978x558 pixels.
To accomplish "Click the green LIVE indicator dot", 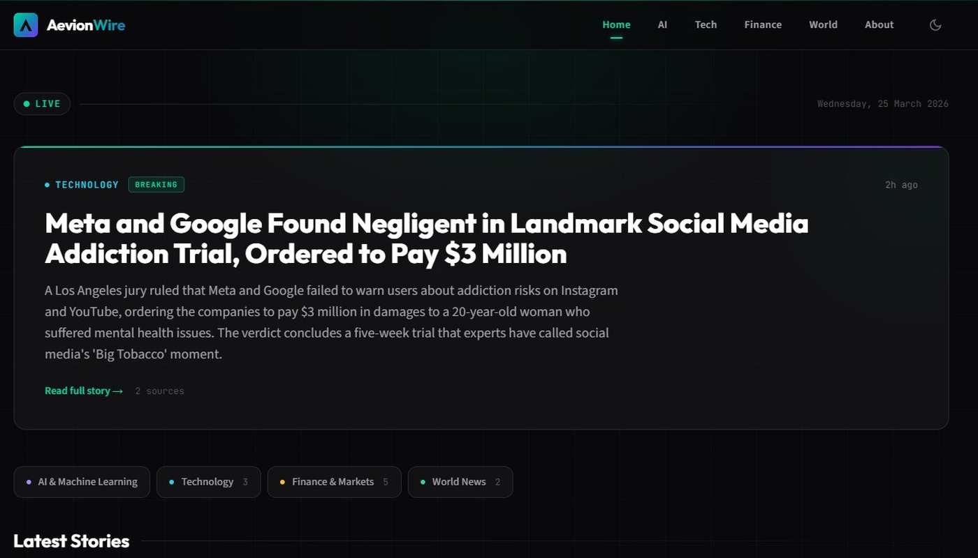I will 27,103.
